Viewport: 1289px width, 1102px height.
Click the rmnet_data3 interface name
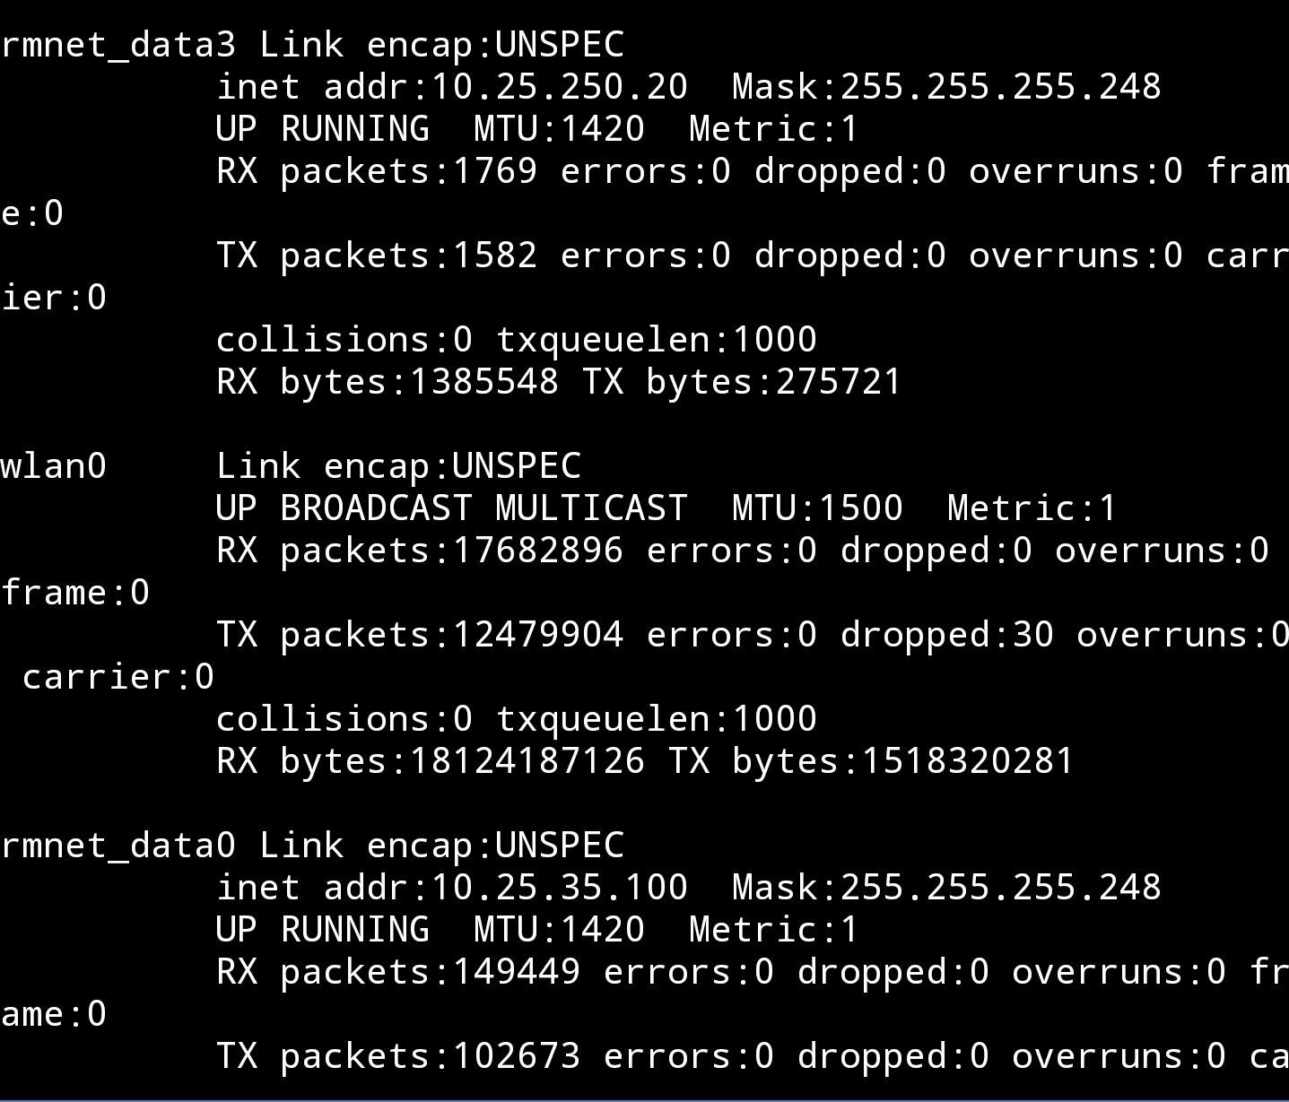pos(118,45)
